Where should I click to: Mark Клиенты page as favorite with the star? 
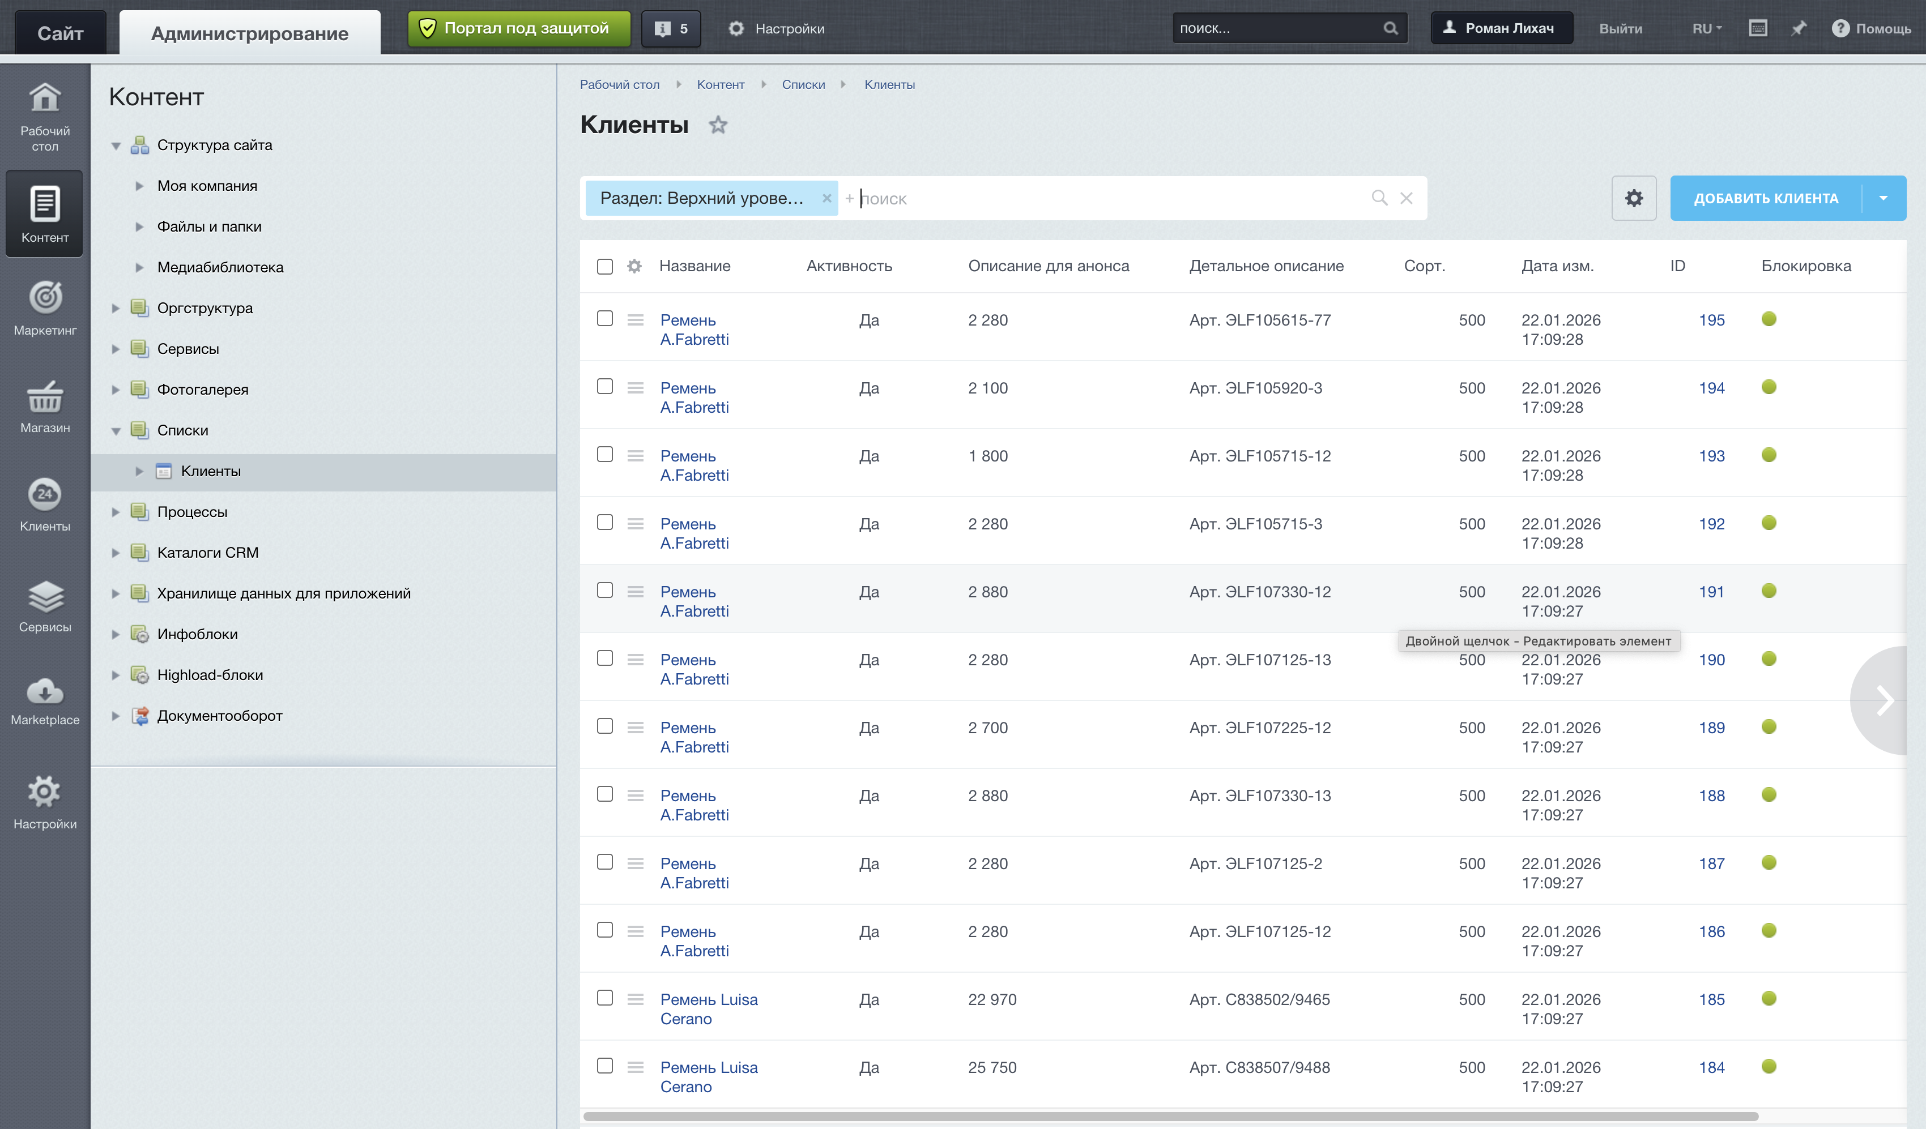[718, 125]
